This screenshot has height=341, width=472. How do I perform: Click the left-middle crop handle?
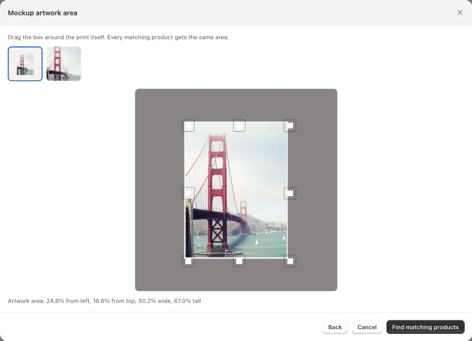(x=188, y=193)
